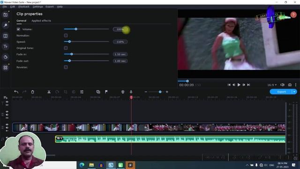The width and height of the screenshot is (300, 169).
Task: Open the Stickers panel in sidebar
Action: pos(5,57)
